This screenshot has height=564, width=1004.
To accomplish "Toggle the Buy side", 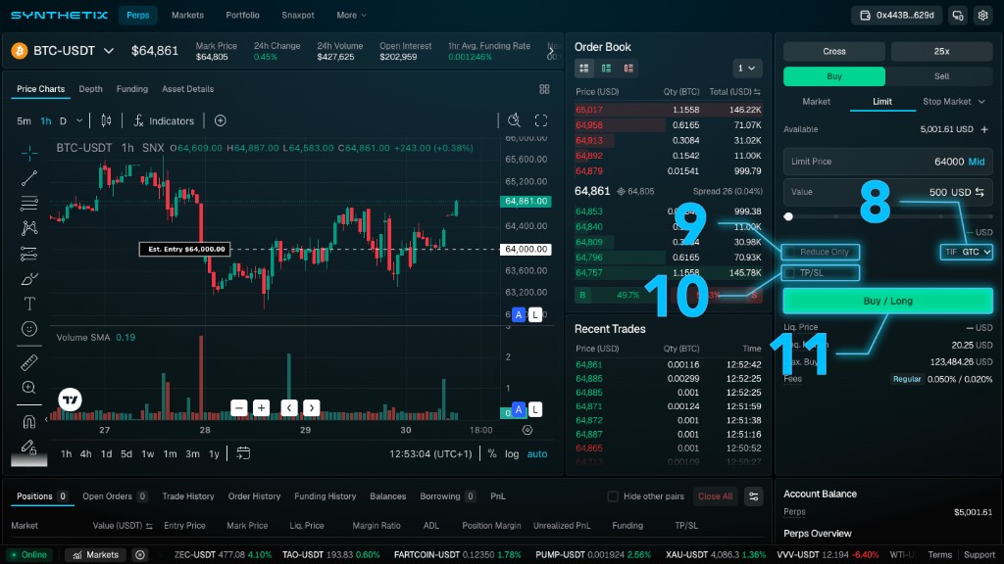I will [834, 76].
